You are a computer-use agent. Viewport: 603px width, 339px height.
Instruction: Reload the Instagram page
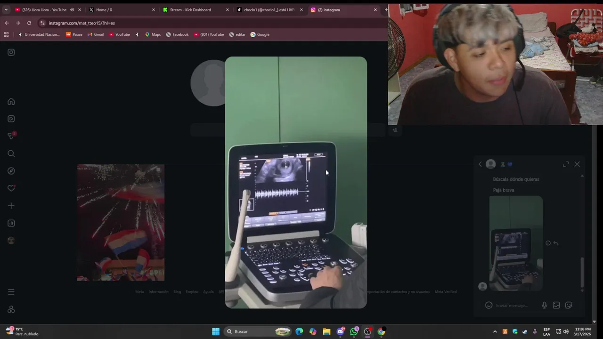(x=29, y=23)
